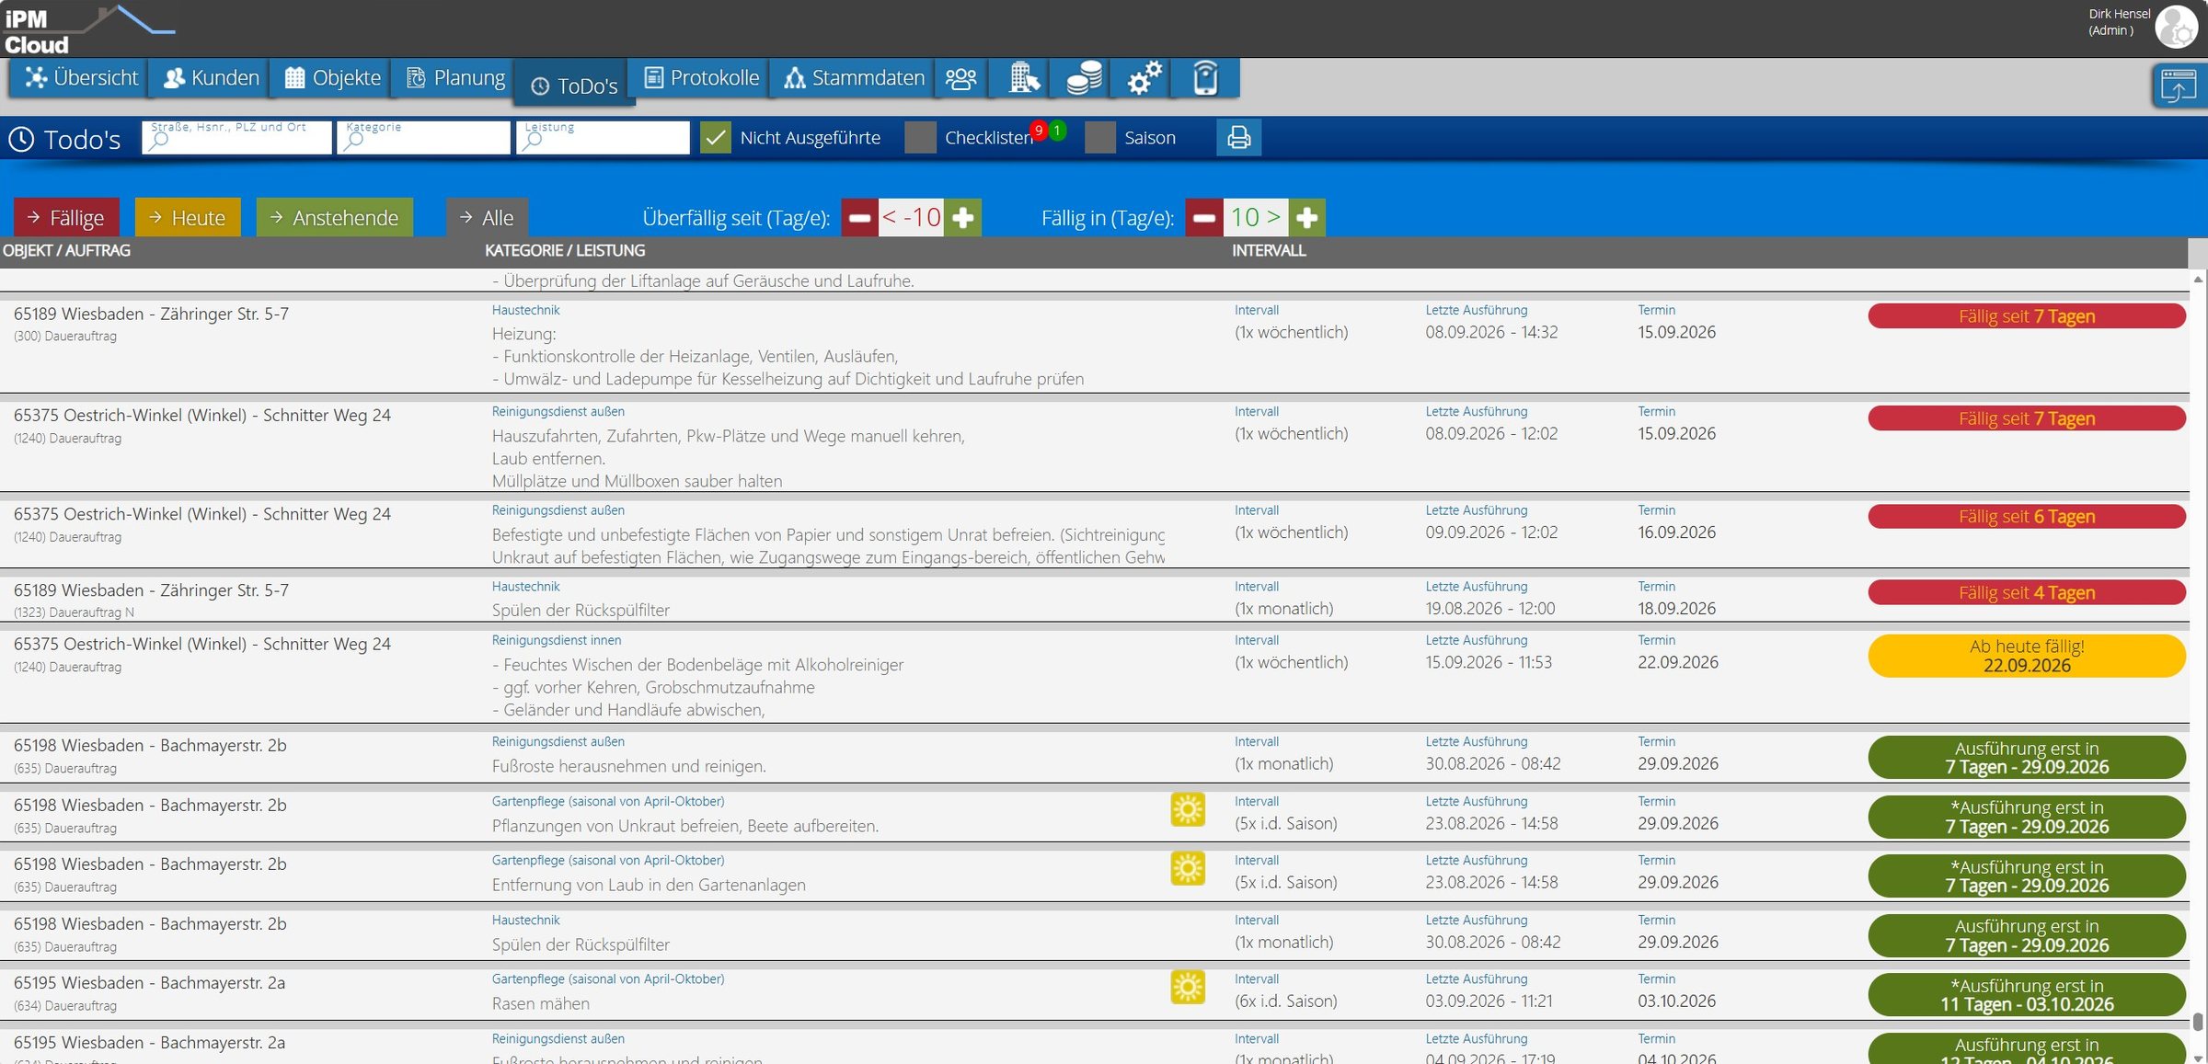Filter by Anstehende button
Screen dimensions: 2208x1064
click(335, 218)
